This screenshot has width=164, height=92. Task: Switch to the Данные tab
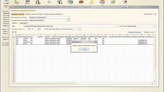coord(15,23)
